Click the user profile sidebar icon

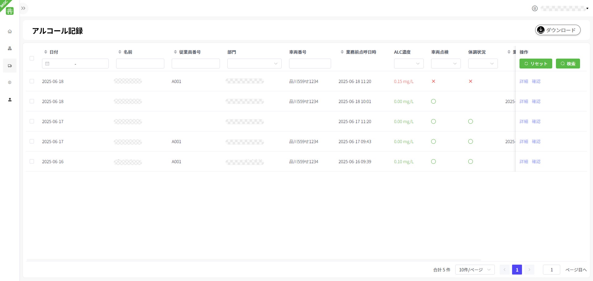point(10,100)
